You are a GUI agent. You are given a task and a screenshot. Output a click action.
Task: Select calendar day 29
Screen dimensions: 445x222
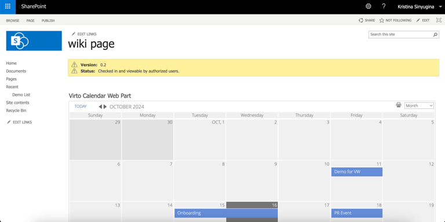pos(95,140)
